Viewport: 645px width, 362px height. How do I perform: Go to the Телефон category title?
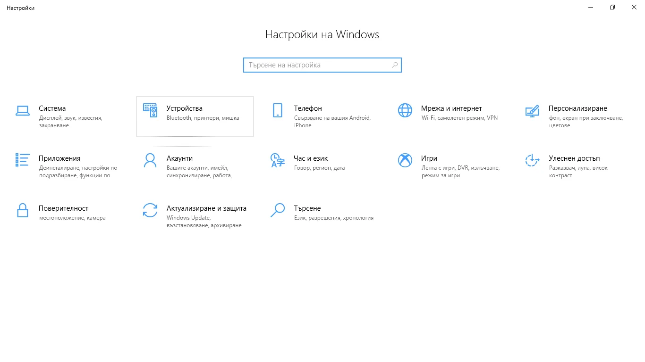click(x=308, y=108)
